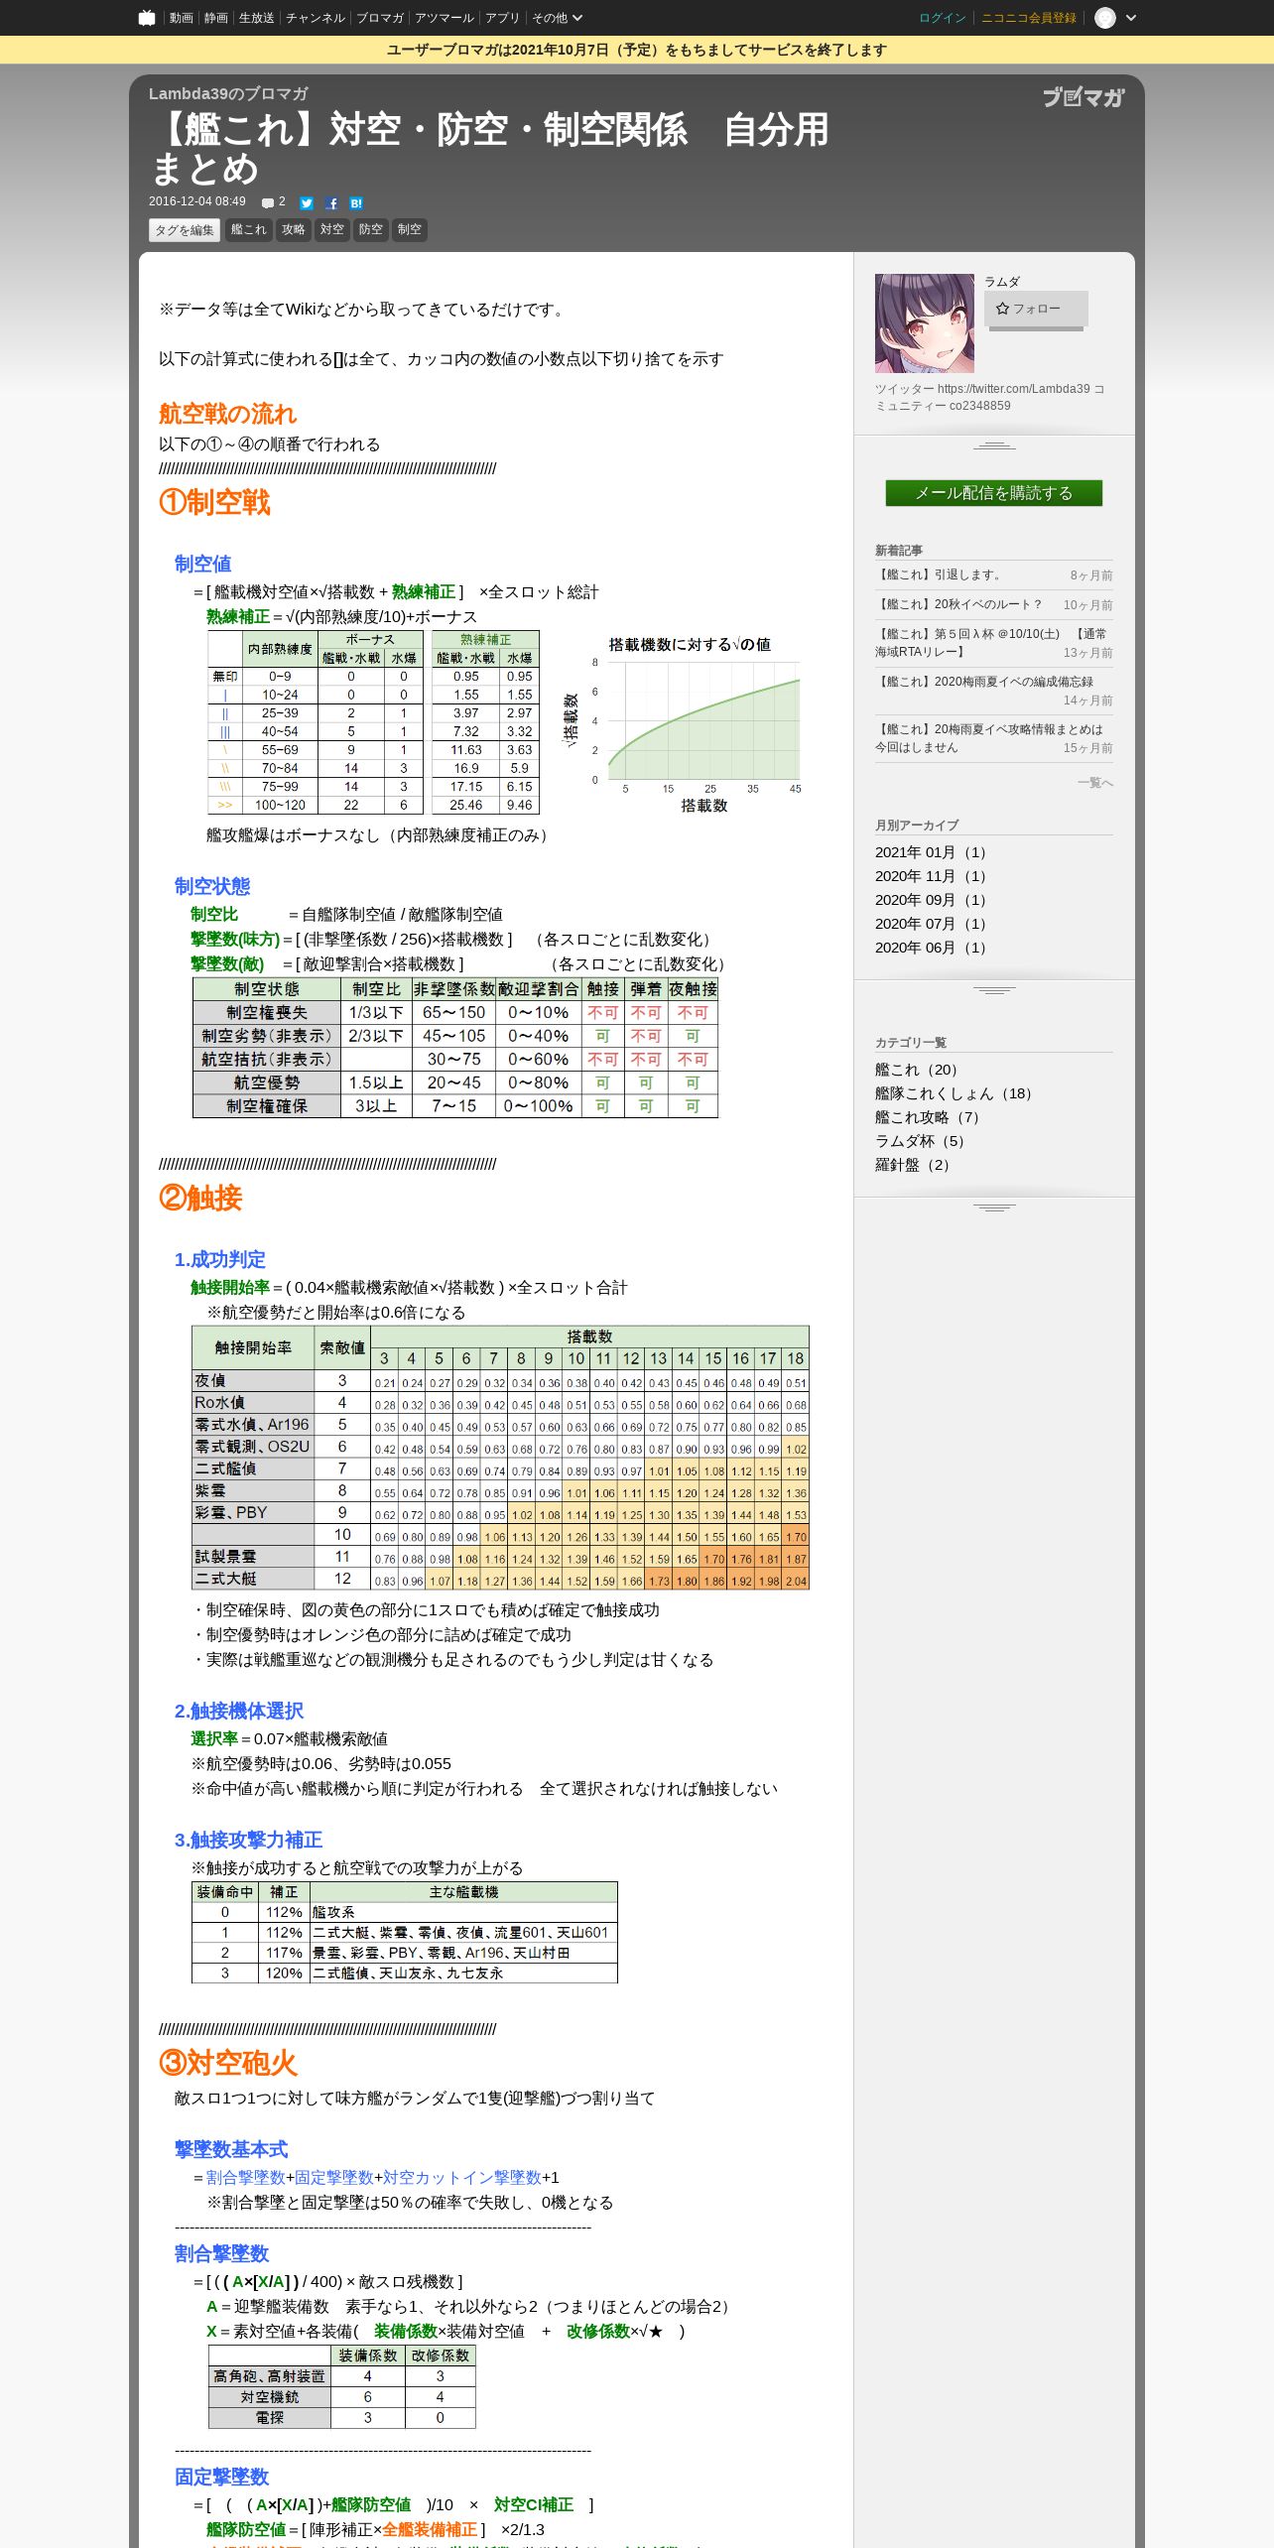This screenshot has width=1274, height=2548.
Task: Open article 2020梅雨夏イベの編成備忘録
Action: [984, 682]
